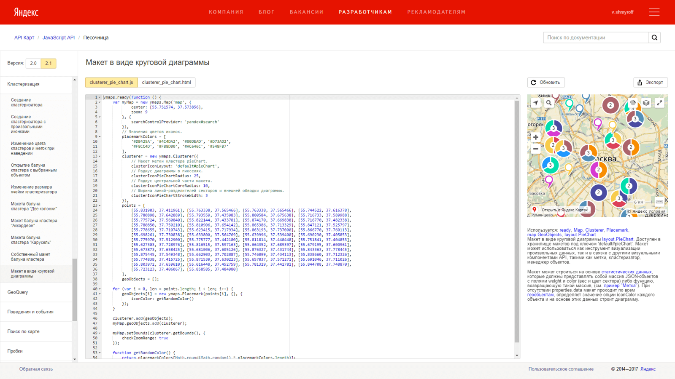Click the documentation search input field
The image size is (675, 379).
[596, 37]
